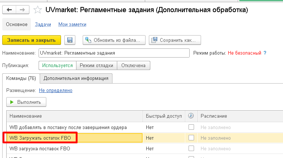Switch to Дополнительная информация tab
The image size is (283, 158).
pyautogui.click(x=76, y=78)
